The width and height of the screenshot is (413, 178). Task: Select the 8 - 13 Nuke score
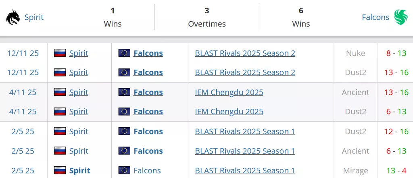[x=396, y=53]
